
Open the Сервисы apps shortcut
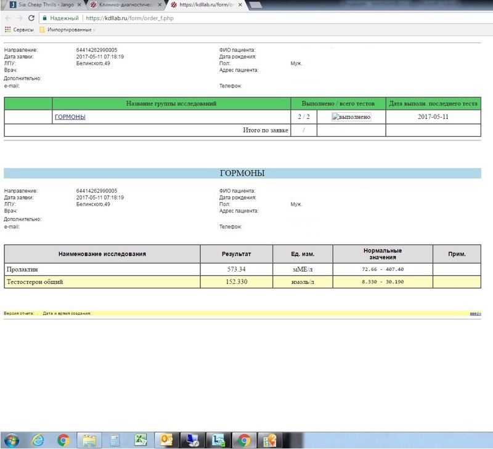[x=18, y=30]
